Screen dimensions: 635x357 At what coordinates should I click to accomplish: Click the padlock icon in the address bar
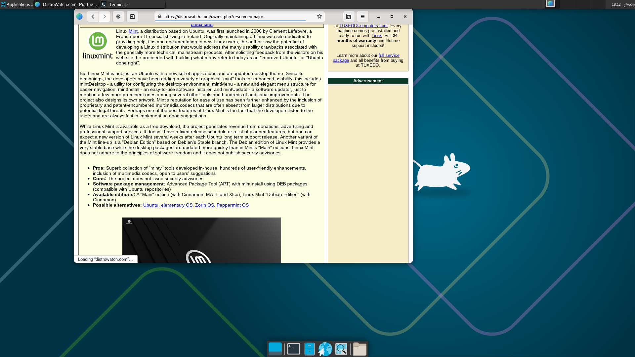tap(160, 17)
